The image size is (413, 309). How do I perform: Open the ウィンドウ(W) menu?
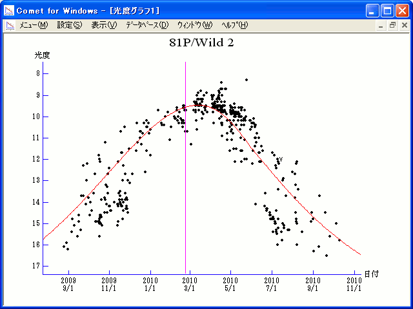click(x=195, y=25)
